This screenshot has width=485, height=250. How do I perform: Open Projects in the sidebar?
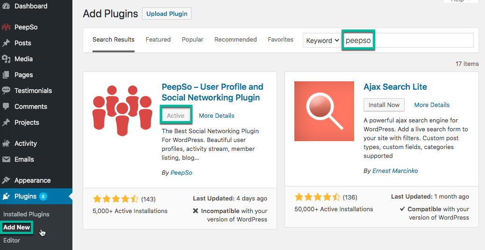click(27, 122)
